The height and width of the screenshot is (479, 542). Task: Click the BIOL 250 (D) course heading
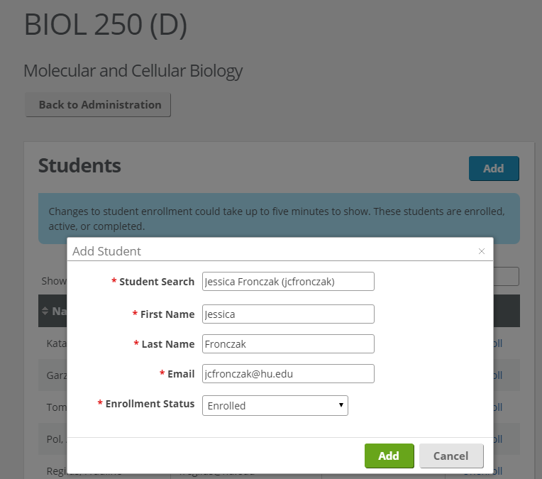tap(106, 24)
